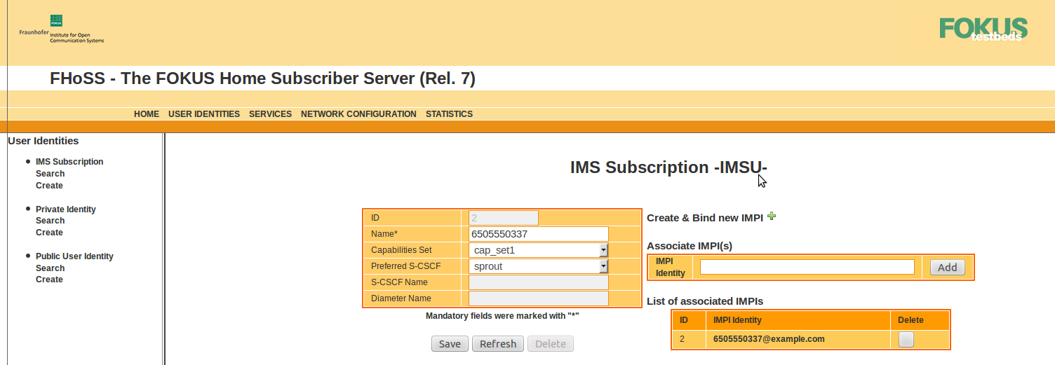Click Create under Private Identity
The width and height of the screenshot is (1055, 365).
(50, 233)
